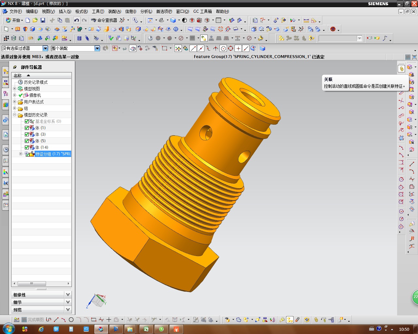
Task: Toggle the 基准坐标系 (0) checkbox
Action: [x=27, y=121]
